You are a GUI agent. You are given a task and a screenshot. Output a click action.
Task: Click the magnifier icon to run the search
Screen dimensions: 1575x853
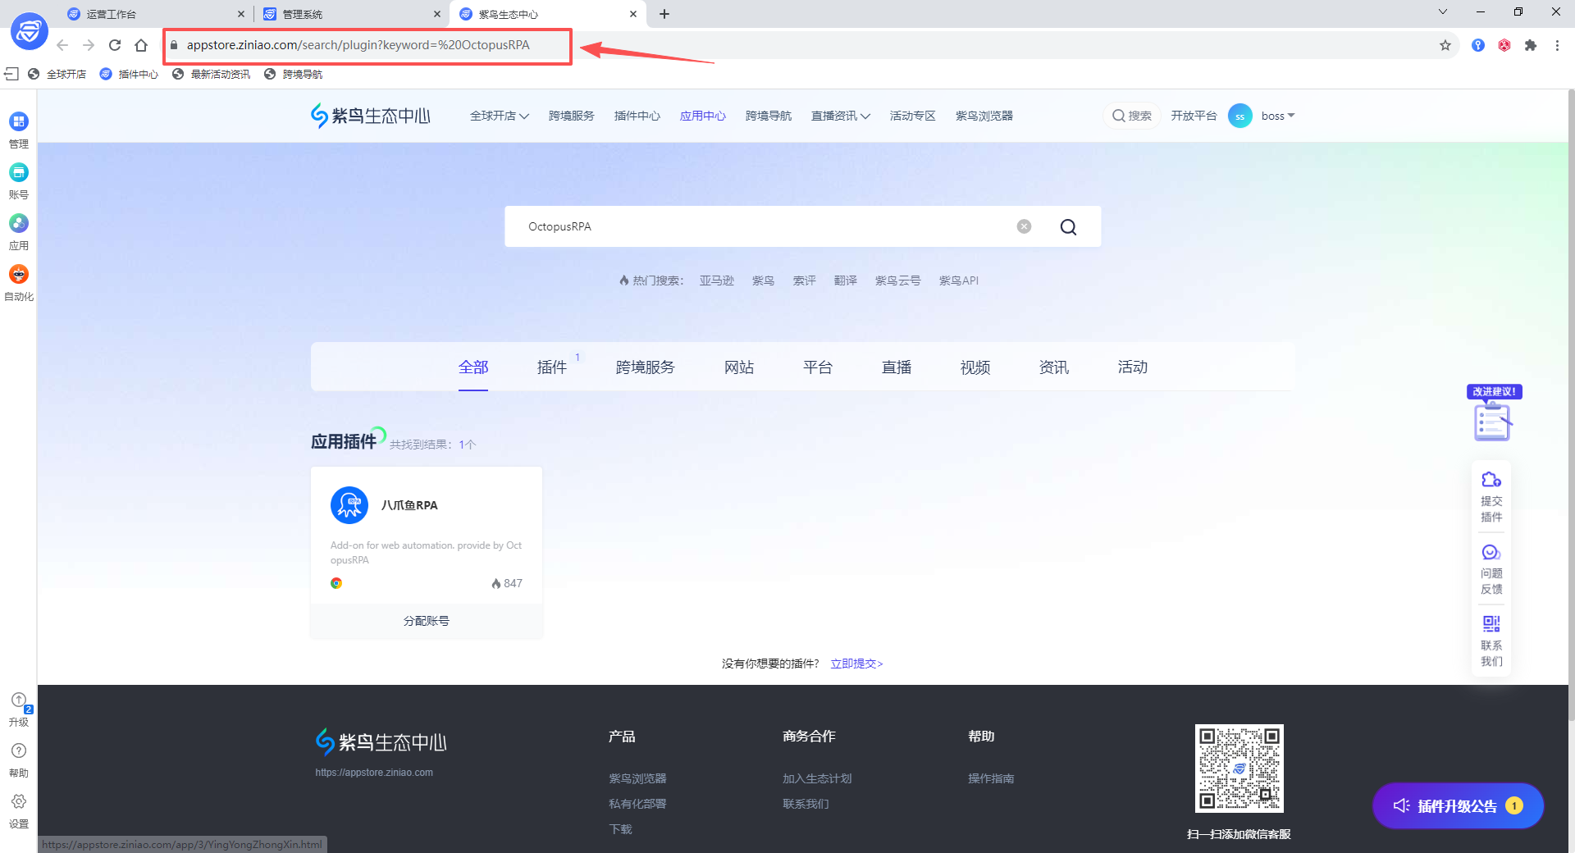[1068, 226]
